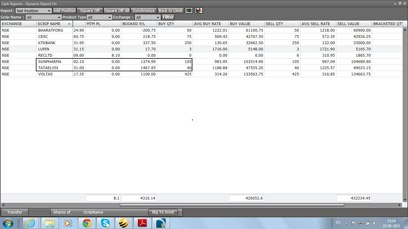
Task: Sort by the EXCHANGE column header
Action: pyautogui.click(x=18, y=24)
